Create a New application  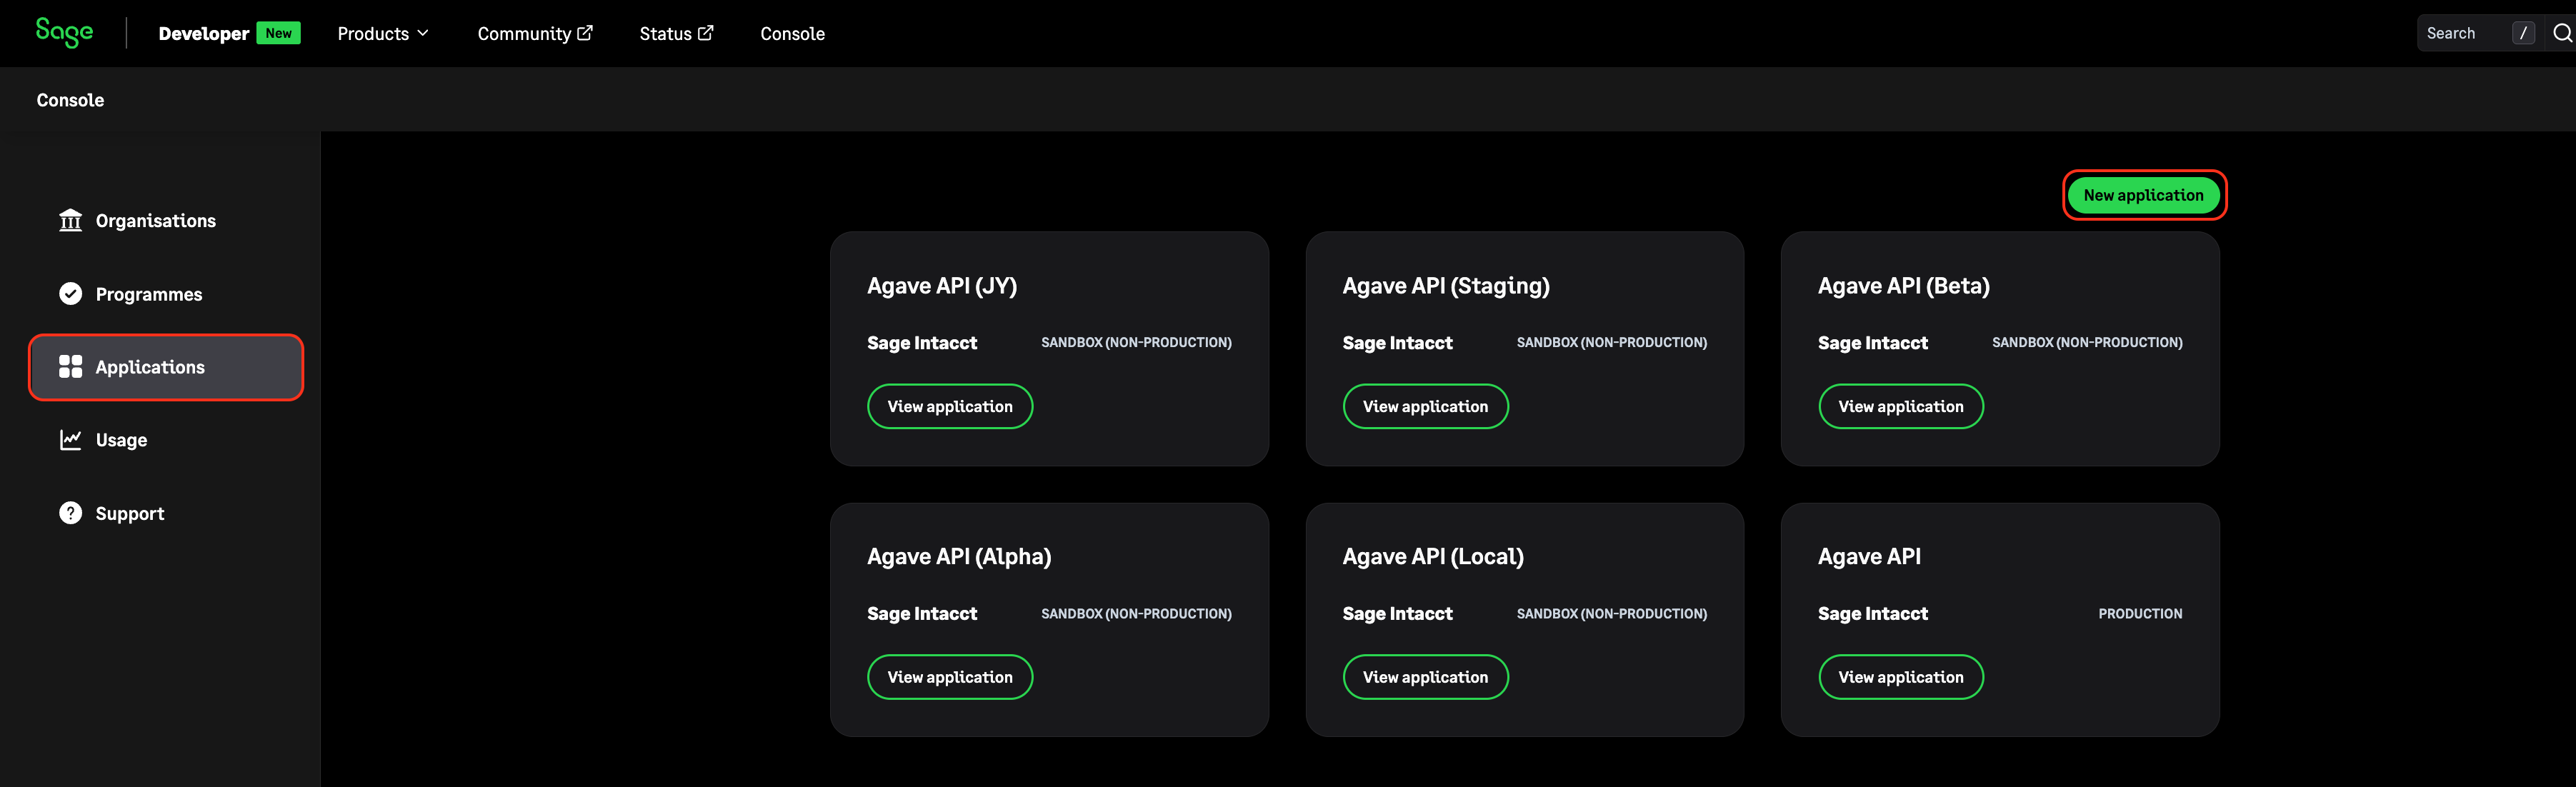click(x=2144, y=195)
